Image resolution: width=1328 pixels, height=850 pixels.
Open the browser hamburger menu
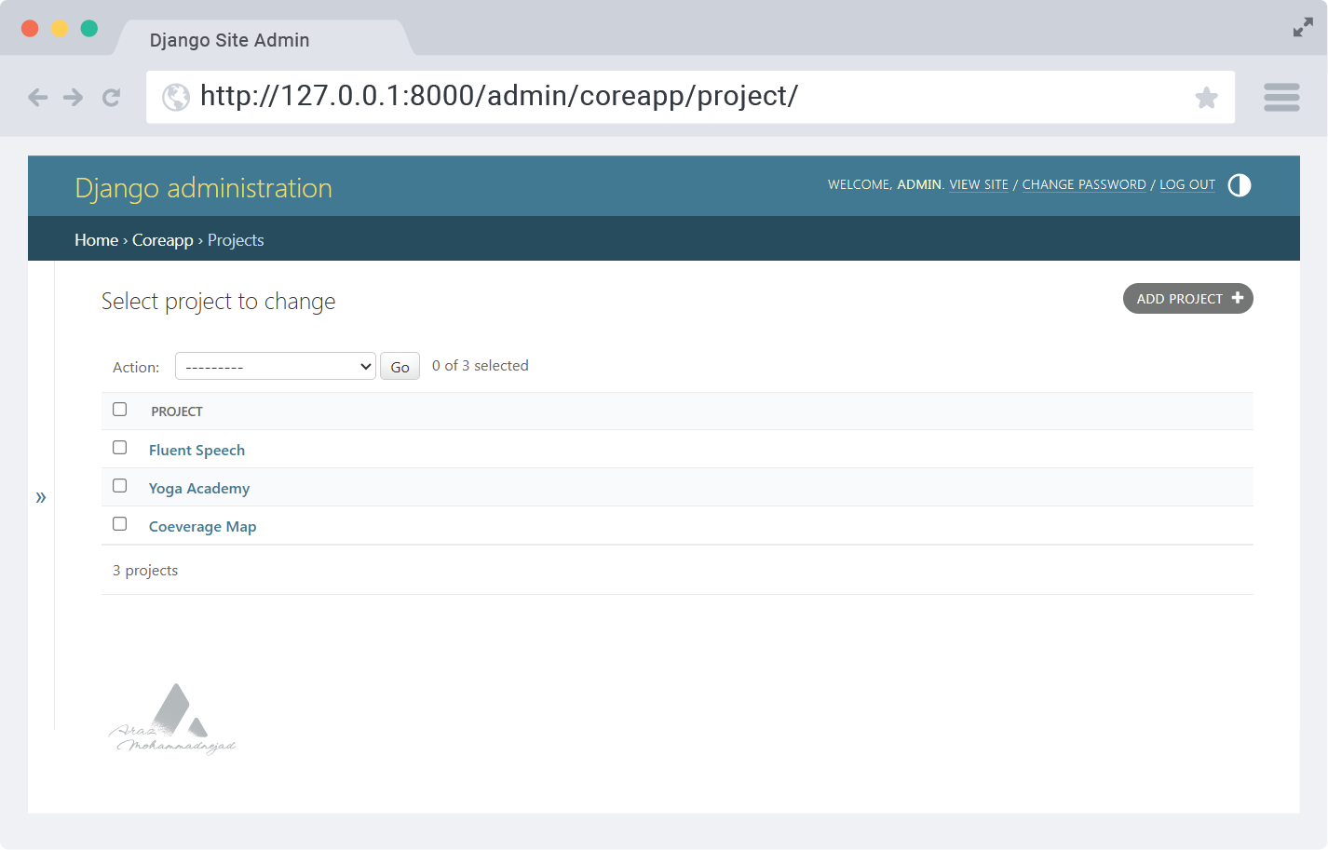pyautogui.click(x=1281, y=97)
